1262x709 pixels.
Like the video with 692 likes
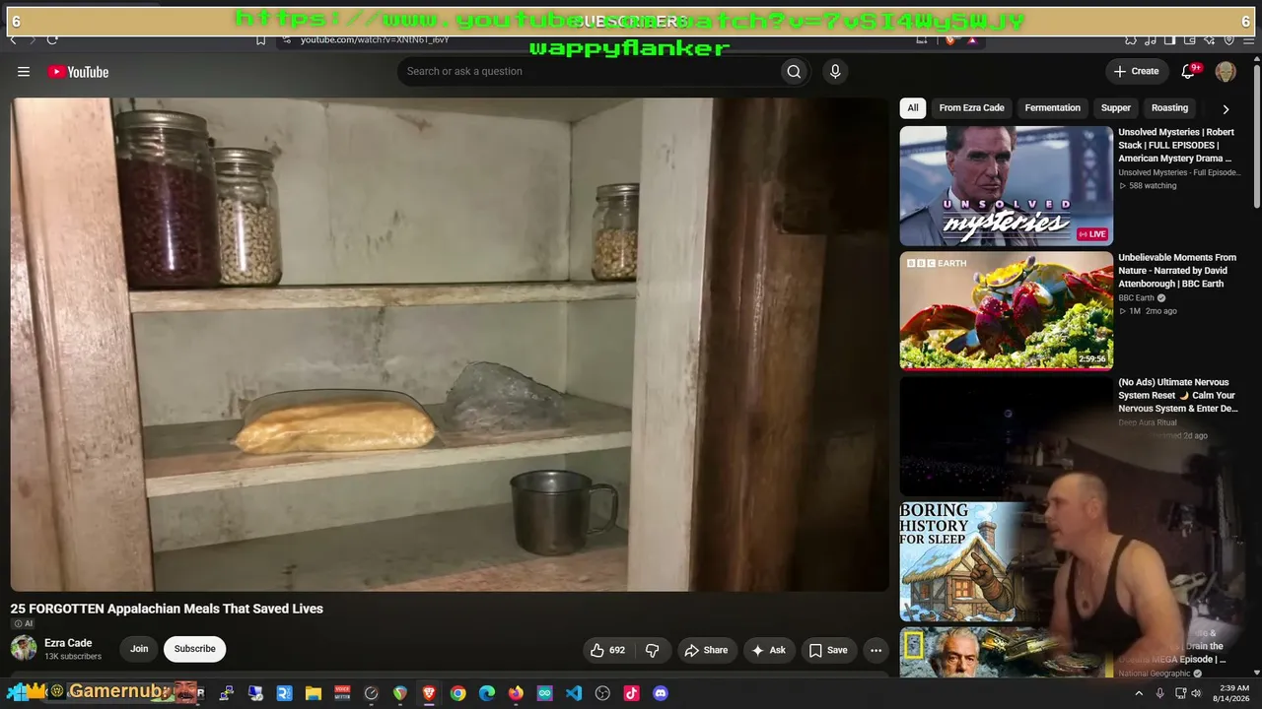click(608, 650)
